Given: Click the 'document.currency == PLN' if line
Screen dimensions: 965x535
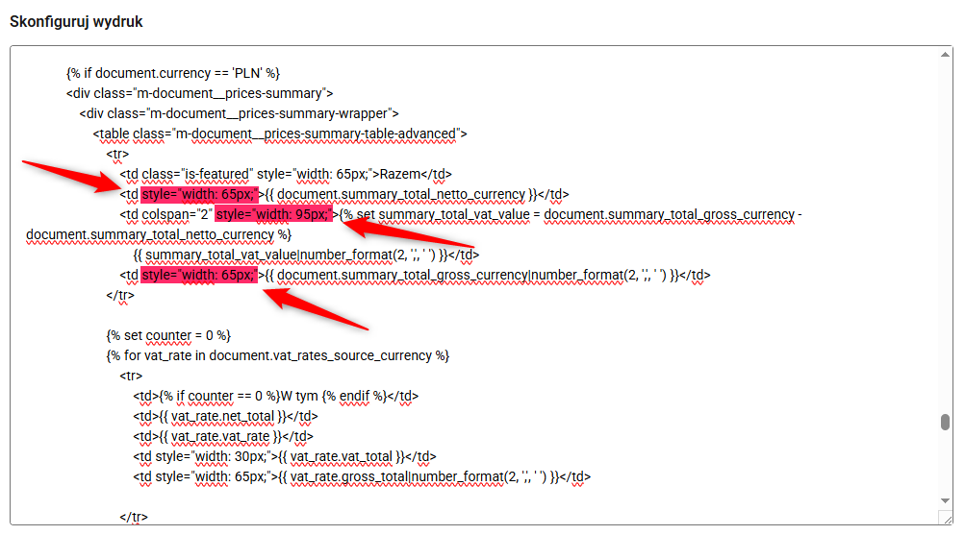Looking at the screenshot, I should (173, 73).
